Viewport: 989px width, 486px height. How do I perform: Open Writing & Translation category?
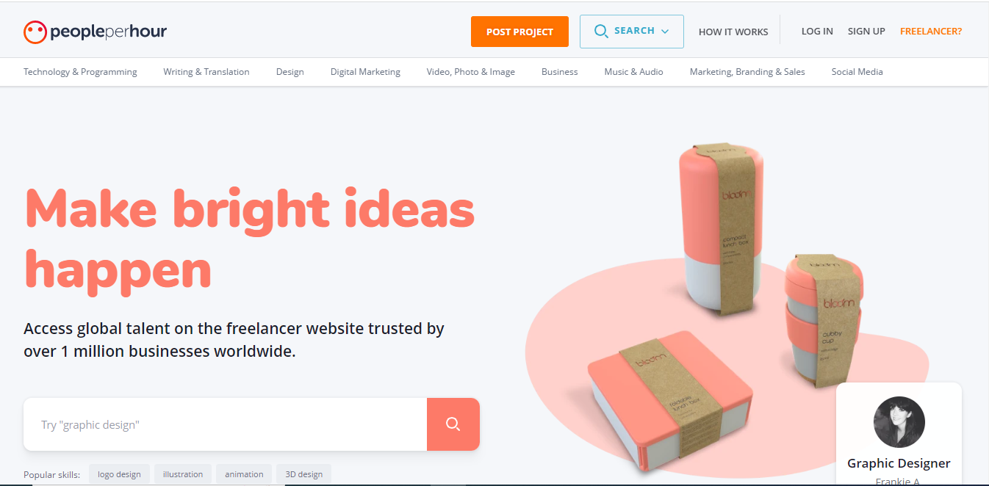[x=206, y=72]
